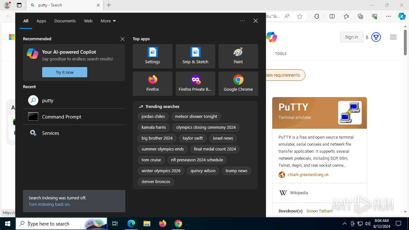The width and height of the screenshot is (409, 230).
Task: Switch to the All search tab
Action: [26, 21]
